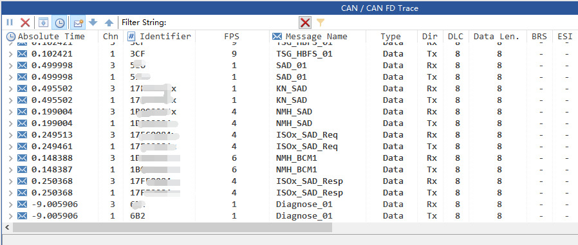The image size is (578, 245).
Task: Toggle the new-message envelope mode icon
Action: click(x=78, y=23)
